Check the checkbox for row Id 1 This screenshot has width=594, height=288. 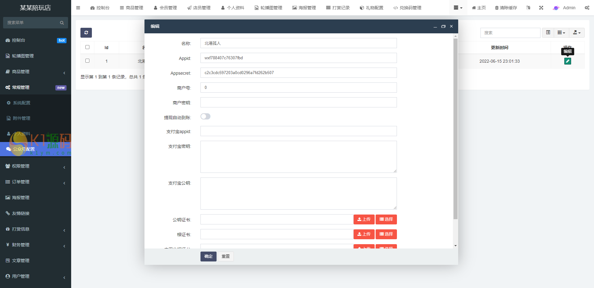pos(87,61)
